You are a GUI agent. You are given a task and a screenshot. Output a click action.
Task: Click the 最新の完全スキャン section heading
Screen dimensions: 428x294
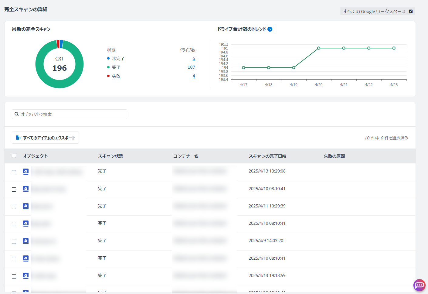pos(31,29)
